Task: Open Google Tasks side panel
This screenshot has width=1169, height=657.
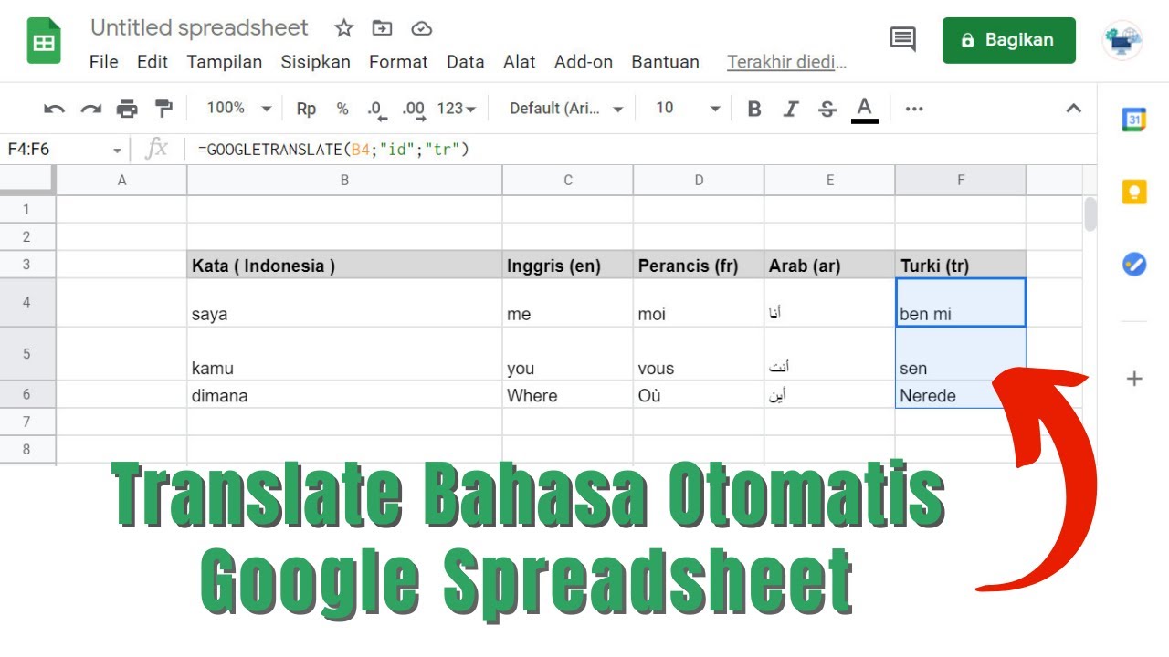Action: click(1134, 265)
